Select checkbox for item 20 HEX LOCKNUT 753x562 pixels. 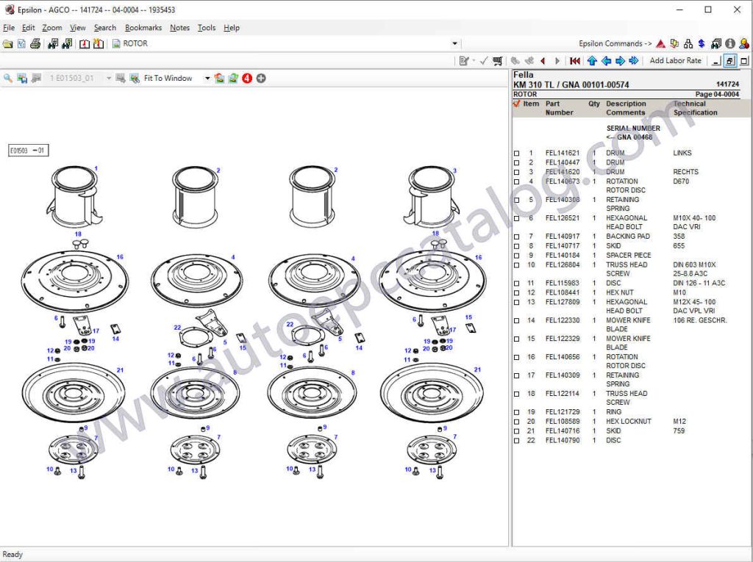tap(517, 422)
